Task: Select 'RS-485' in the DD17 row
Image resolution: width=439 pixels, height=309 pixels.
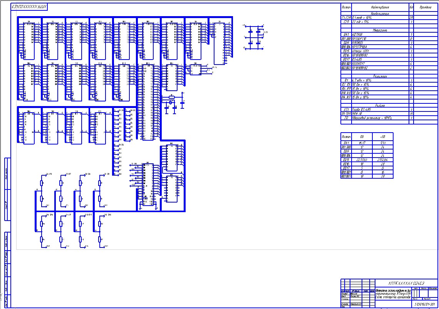Action: (x=357, y=60)
